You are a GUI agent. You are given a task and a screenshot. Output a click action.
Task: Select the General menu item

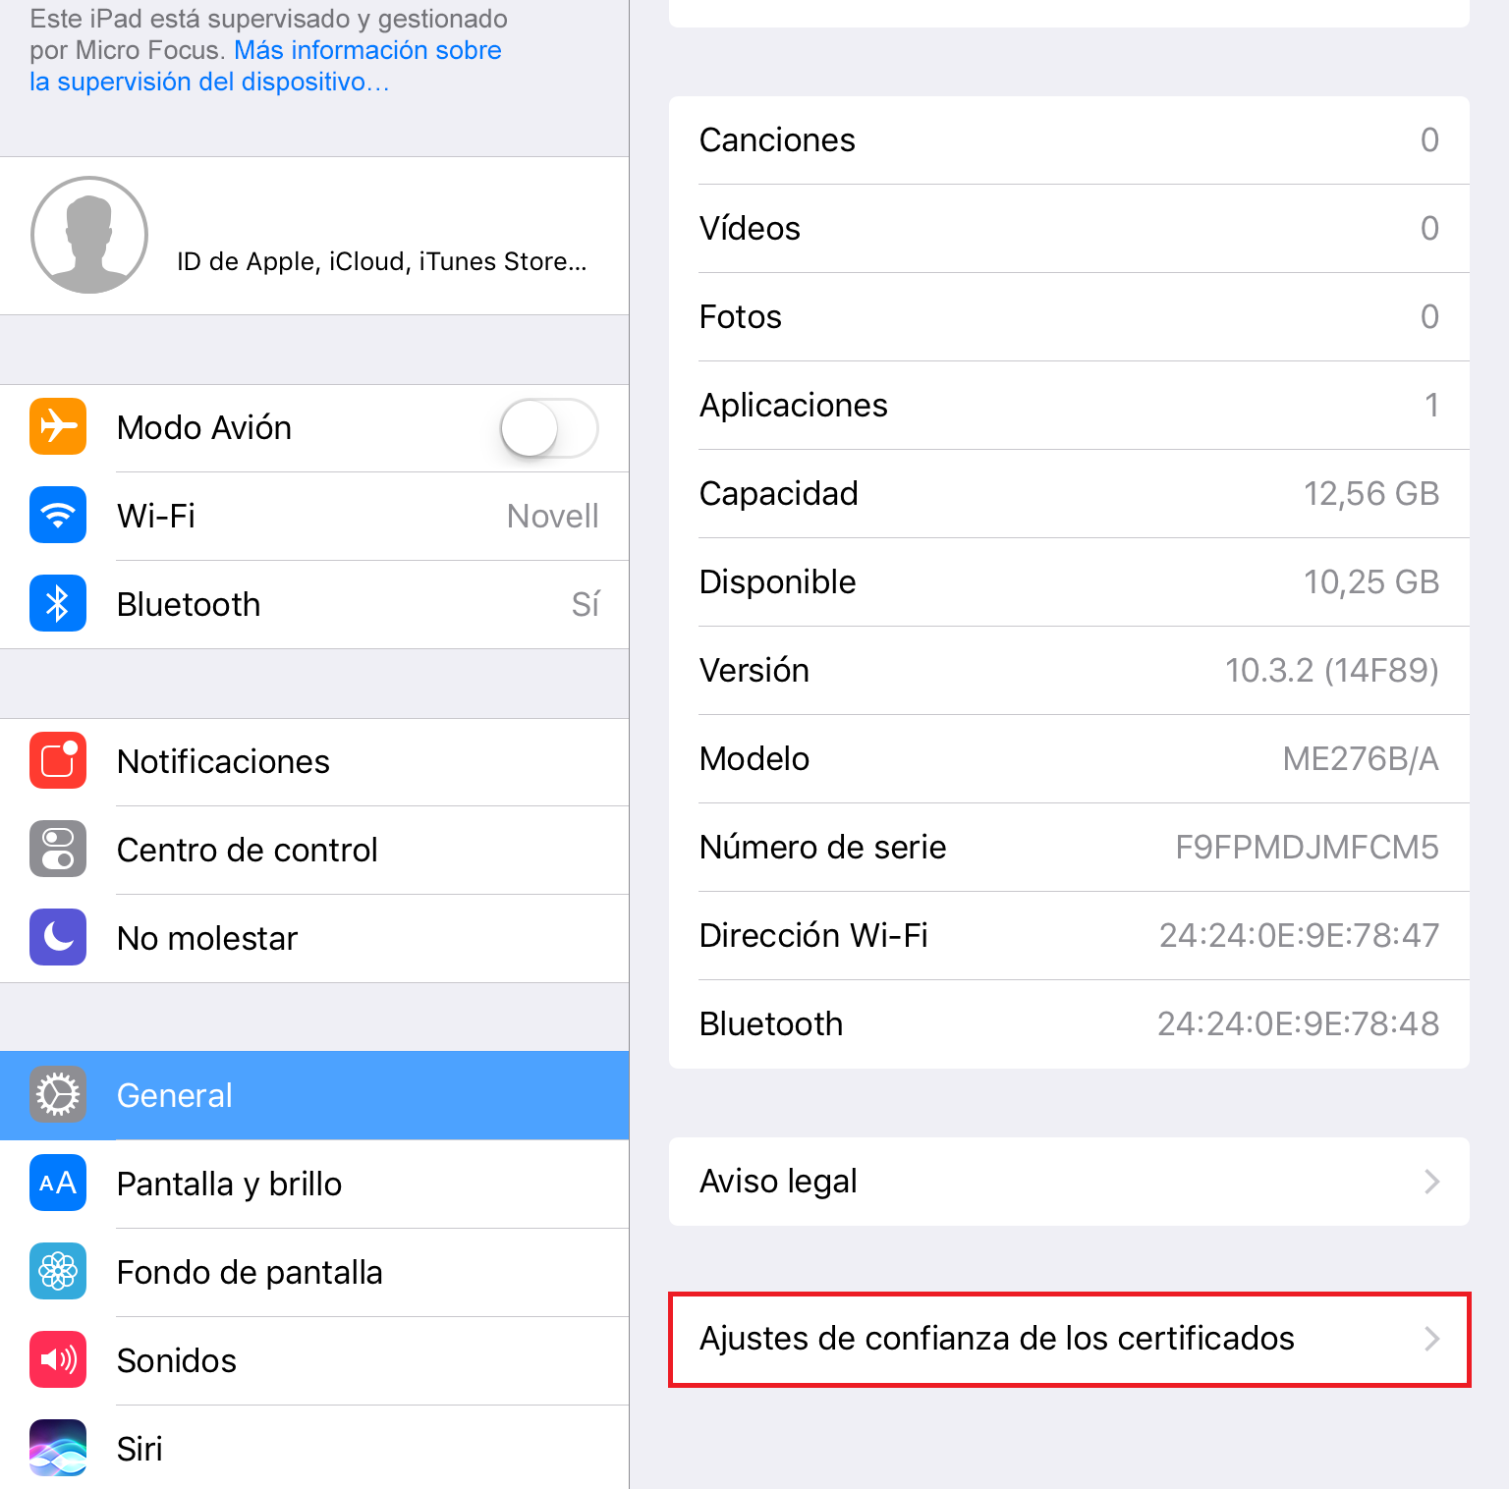pos(314,1095)
